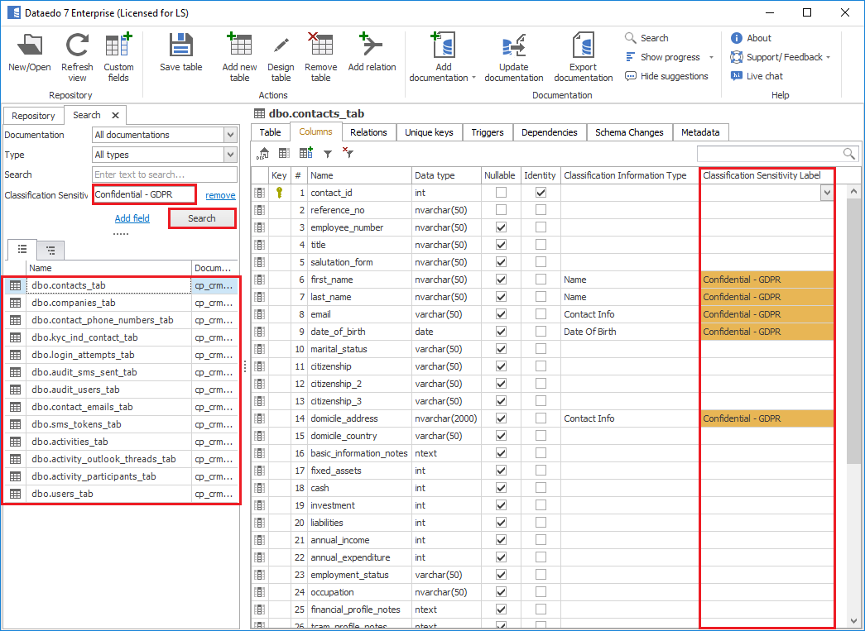Screen dimensions: 865x631
Task: Click the Save table icon
Action: pyautogui.click(x=180, y=46)
